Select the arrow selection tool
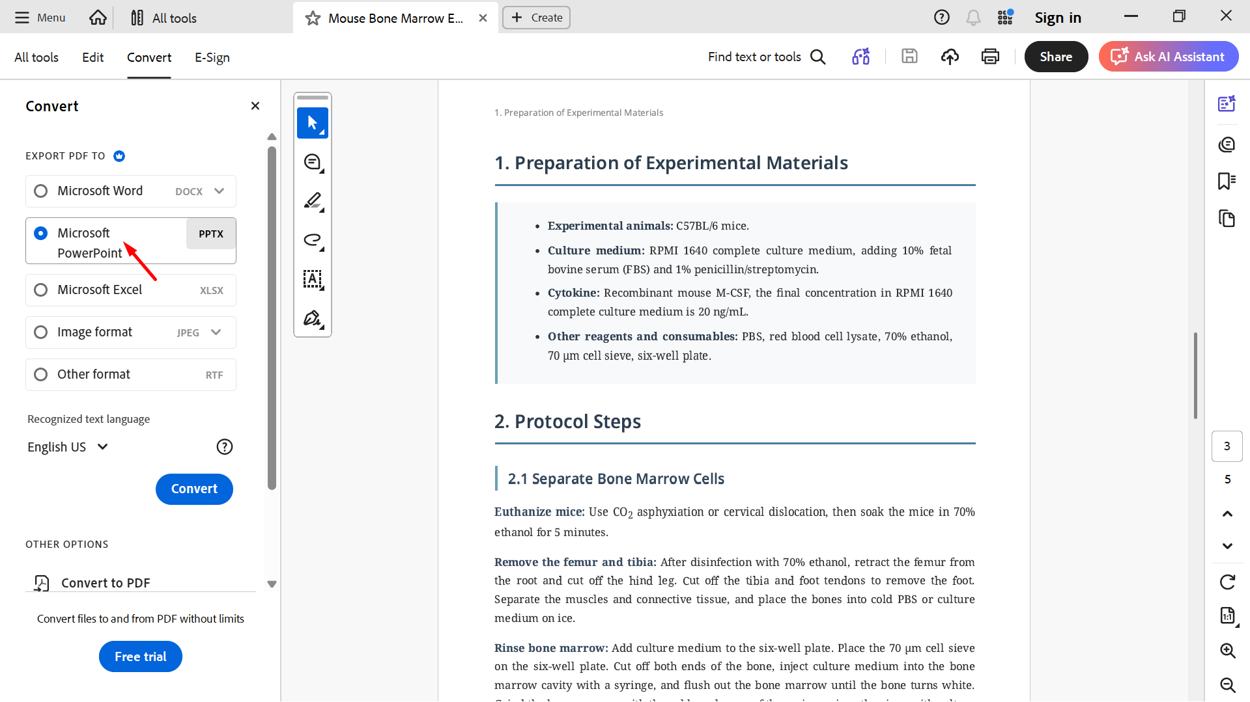The width and height of the screenshot is (1250, 702). 313,123
